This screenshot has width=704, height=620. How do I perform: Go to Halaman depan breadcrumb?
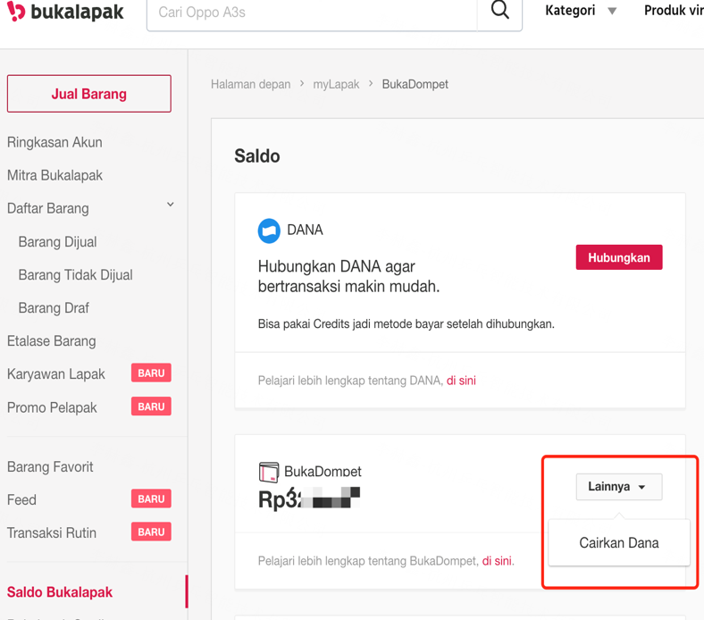tap(251, 84)
